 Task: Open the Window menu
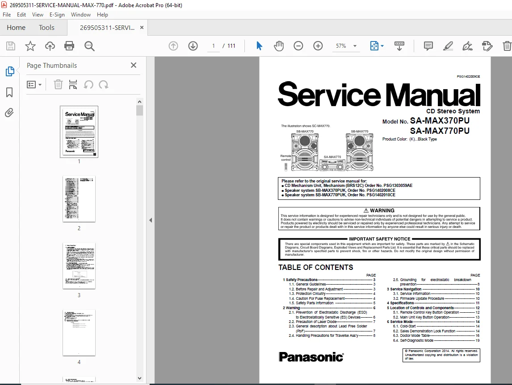coord(81,15)
